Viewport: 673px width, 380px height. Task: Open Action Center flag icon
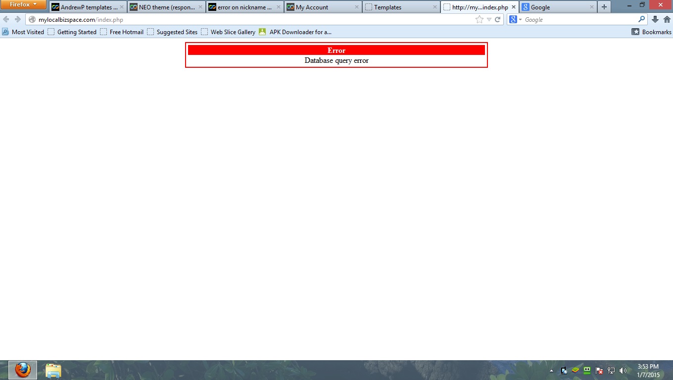(x=599, y=370)
